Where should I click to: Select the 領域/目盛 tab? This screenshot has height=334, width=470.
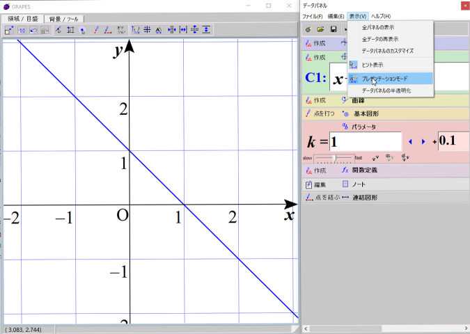pyautogui.click(x=23, y=18)
